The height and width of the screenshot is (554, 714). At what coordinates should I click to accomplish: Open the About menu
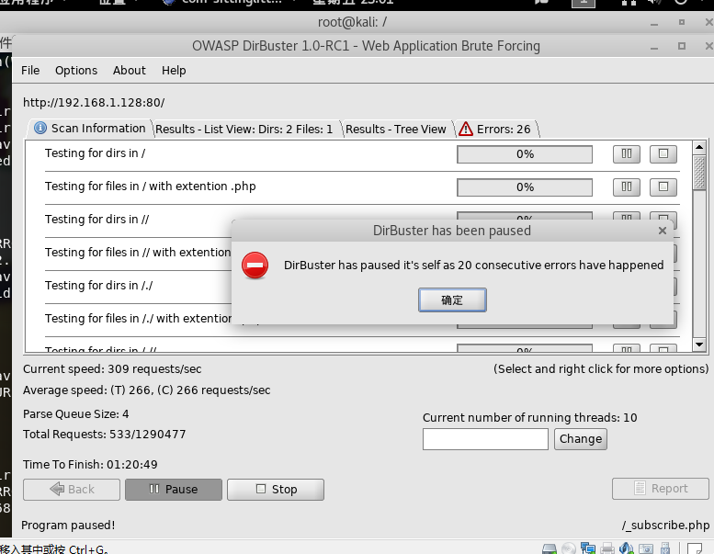click(130, 71)
